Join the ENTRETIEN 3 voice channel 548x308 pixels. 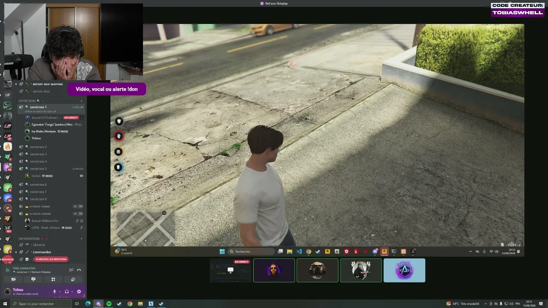pos(51,154)
